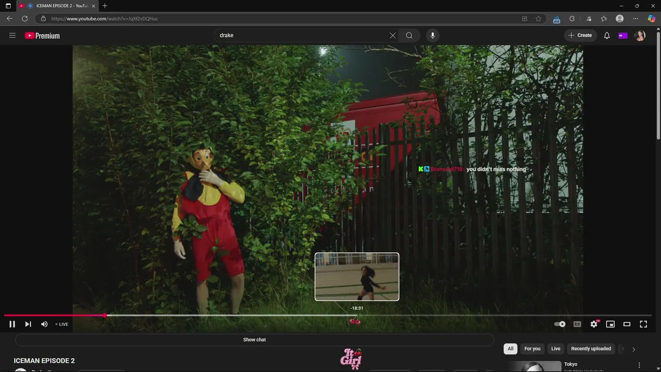Viewport: 661px width, 372px height.
Task: Open the Create button menu
Action: [580, 36]
